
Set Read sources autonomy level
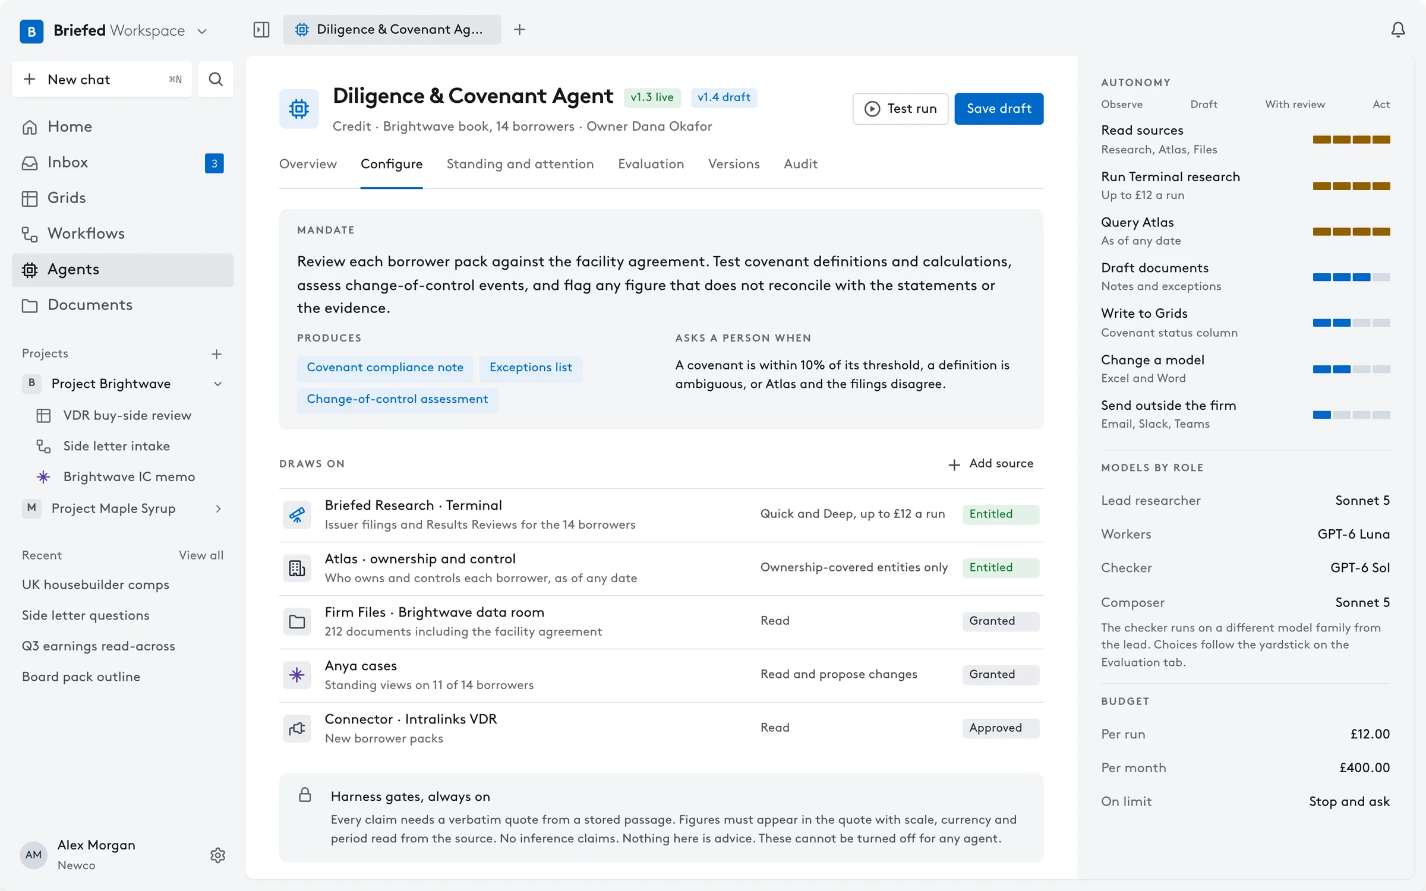click(x=1351, y=140)
